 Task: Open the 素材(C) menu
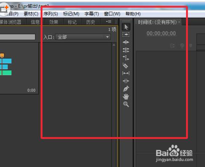click(31, 14)
